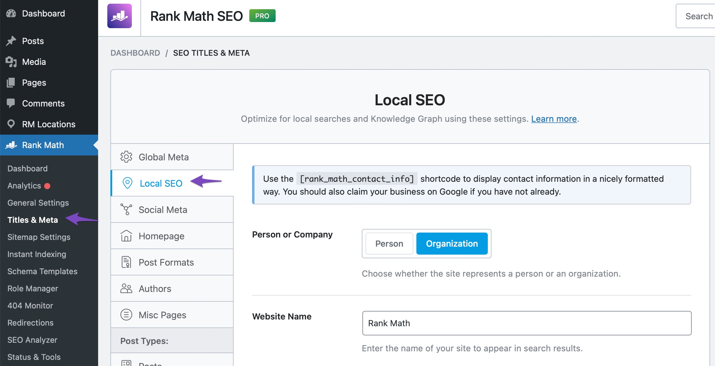Viewport: 715px width, 366px height.
Task: Click the Local SEO location pin icon
Action: pos(127,183)
